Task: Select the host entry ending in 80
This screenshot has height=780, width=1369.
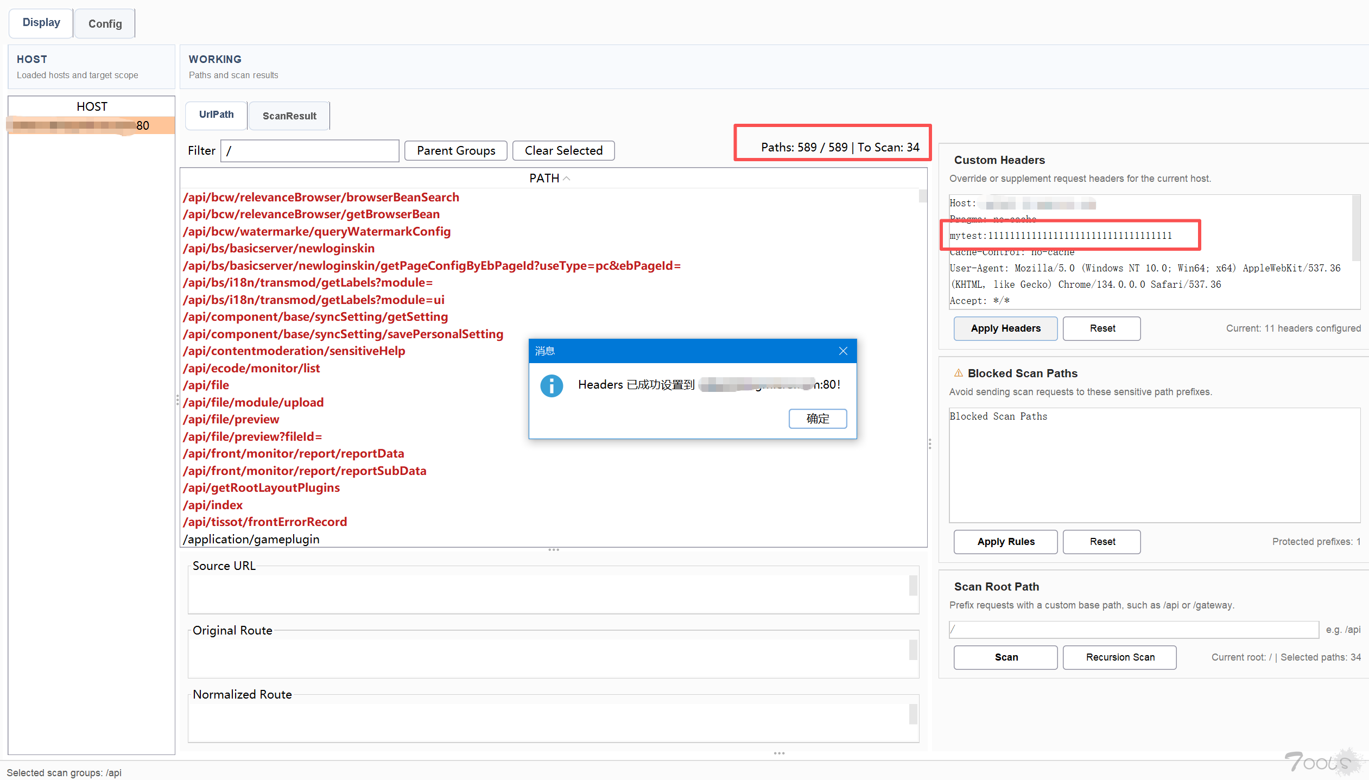Action: (91, 125)
